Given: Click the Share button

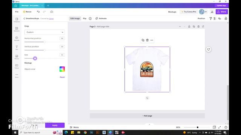Looking at the screenshot, I should tap(222, 12).
